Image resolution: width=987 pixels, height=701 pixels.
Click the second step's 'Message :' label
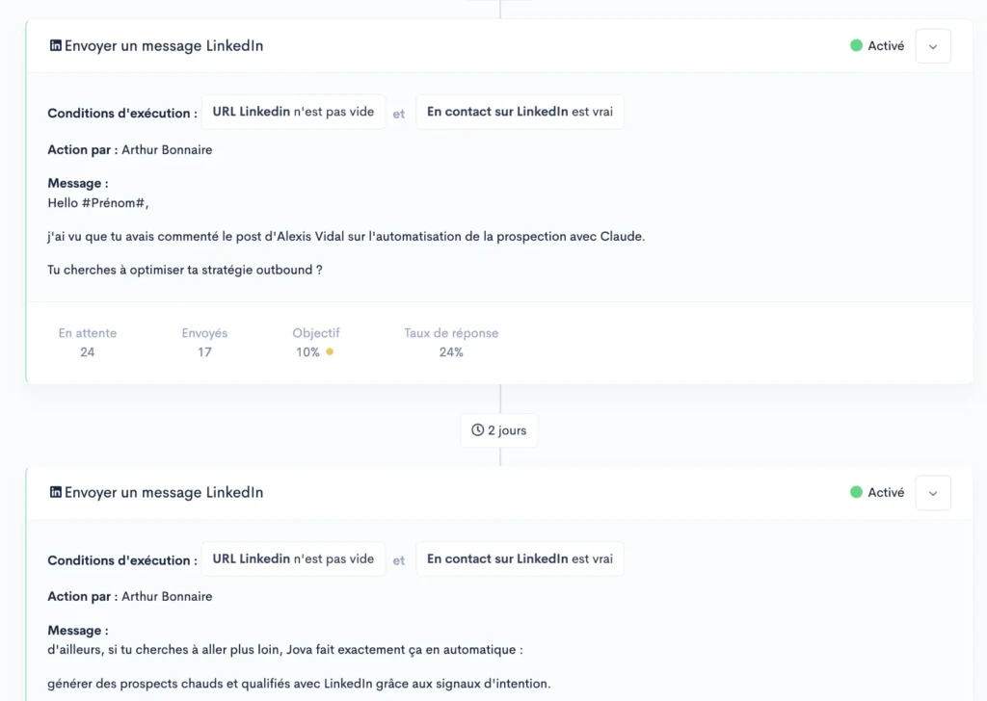tap(78, 631)
